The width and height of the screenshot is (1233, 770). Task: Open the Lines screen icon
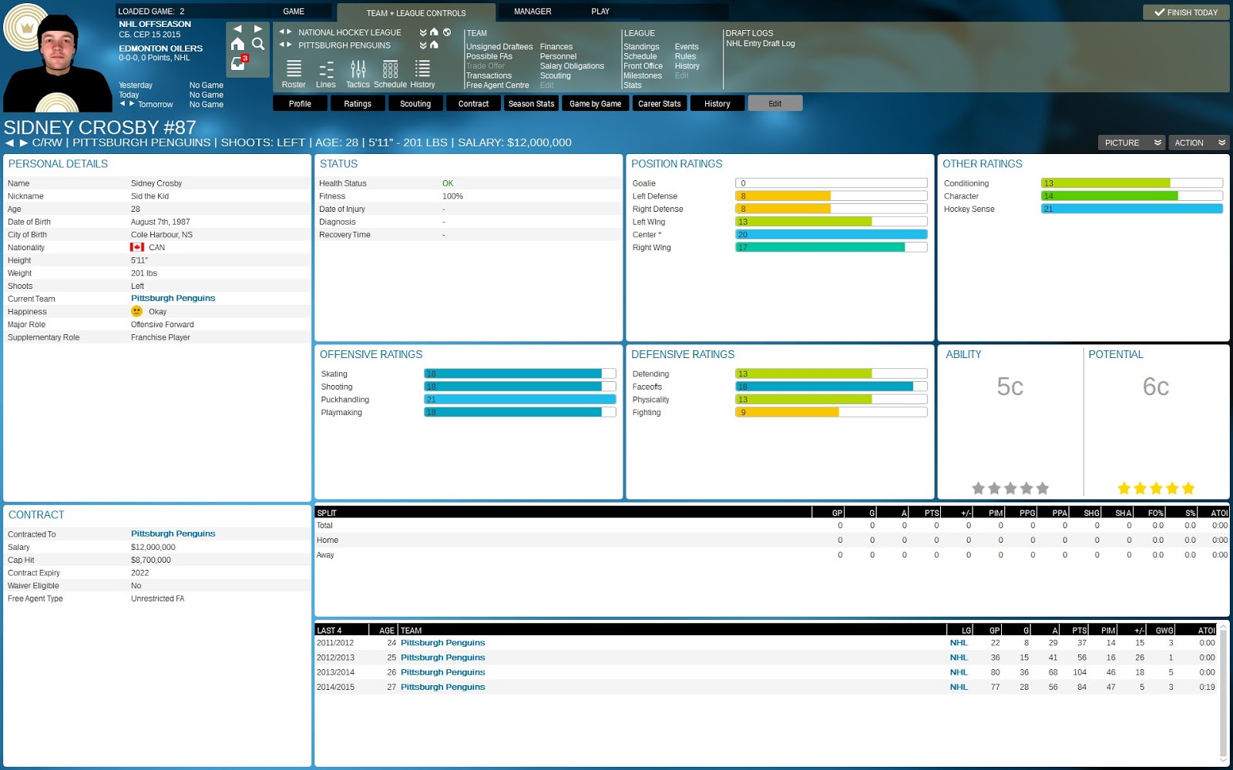(x=326, y=74)
